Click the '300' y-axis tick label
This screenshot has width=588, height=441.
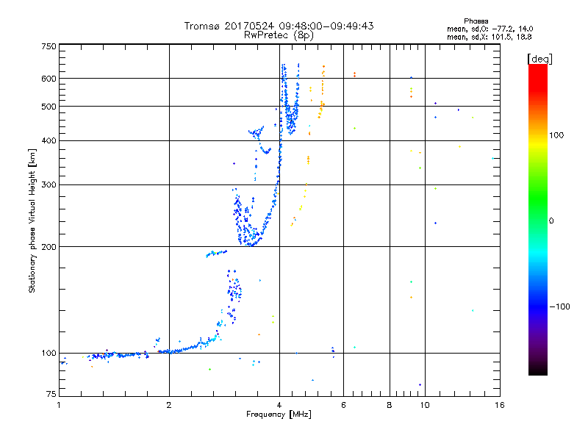[49, 184]
